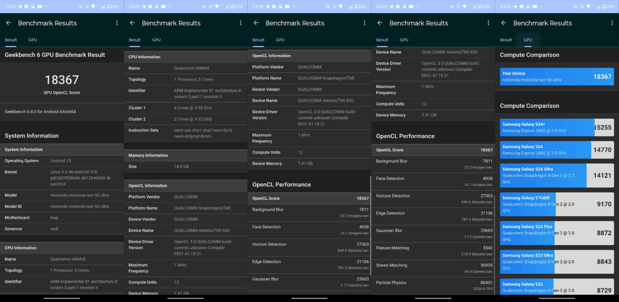The width and height of the screenshot is (619, 302).
Task: Open three-dot menu on Geekbench 6 GPU Benchmark Result screen
Action: [x=117, y=23]
